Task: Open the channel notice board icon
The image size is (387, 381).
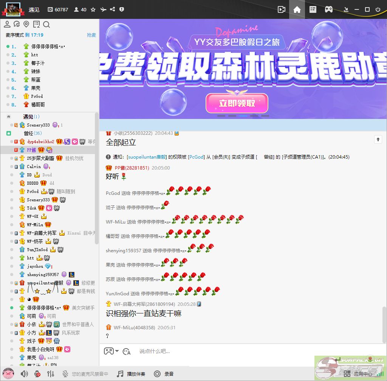Action: coord(36,24)
